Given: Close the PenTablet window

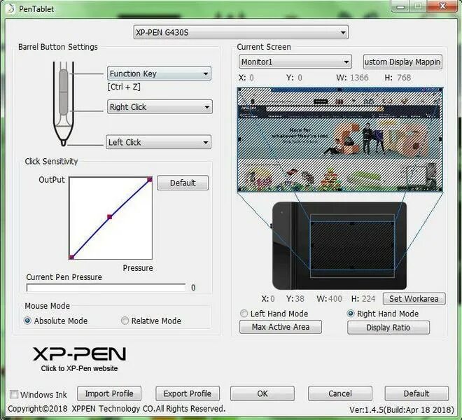Looking at the screenshot, I should (x=442, y=6).
